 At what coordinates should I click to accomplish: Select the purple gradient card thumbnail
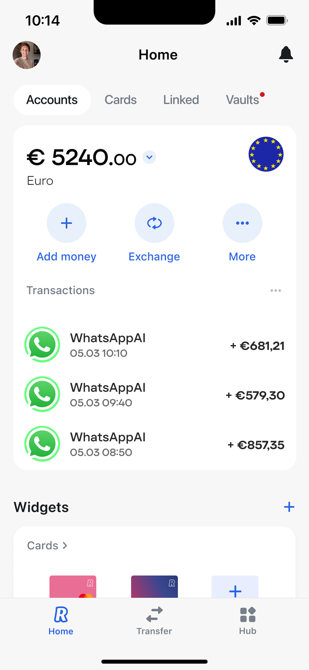tap(154, 586)
